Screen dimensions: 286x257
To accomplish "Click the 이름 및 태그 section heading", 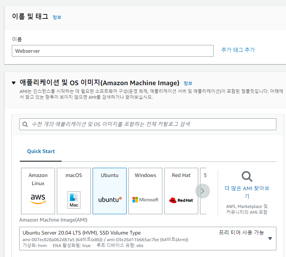I will pyautogui.click(x=30, y=16).
